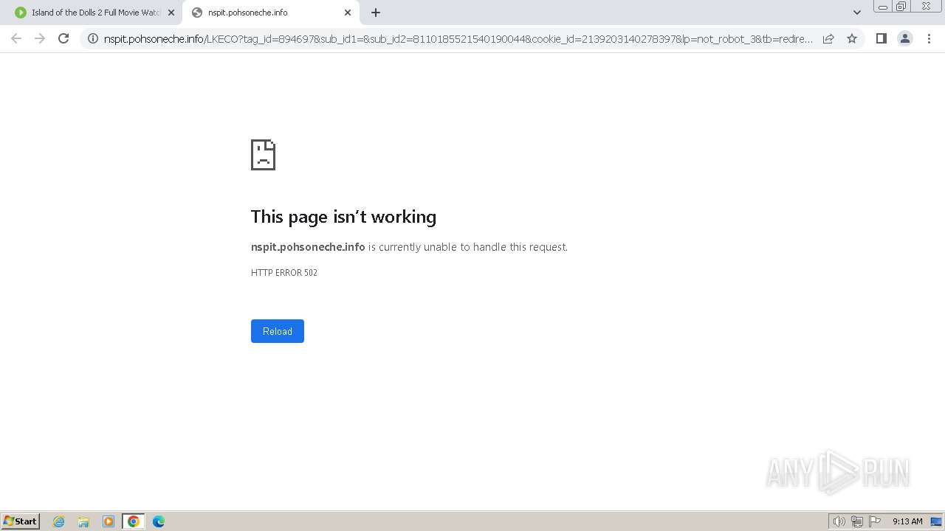Screen dimensions: 945x531
Task: Open Windows Start menu
Action: [21, 521]
